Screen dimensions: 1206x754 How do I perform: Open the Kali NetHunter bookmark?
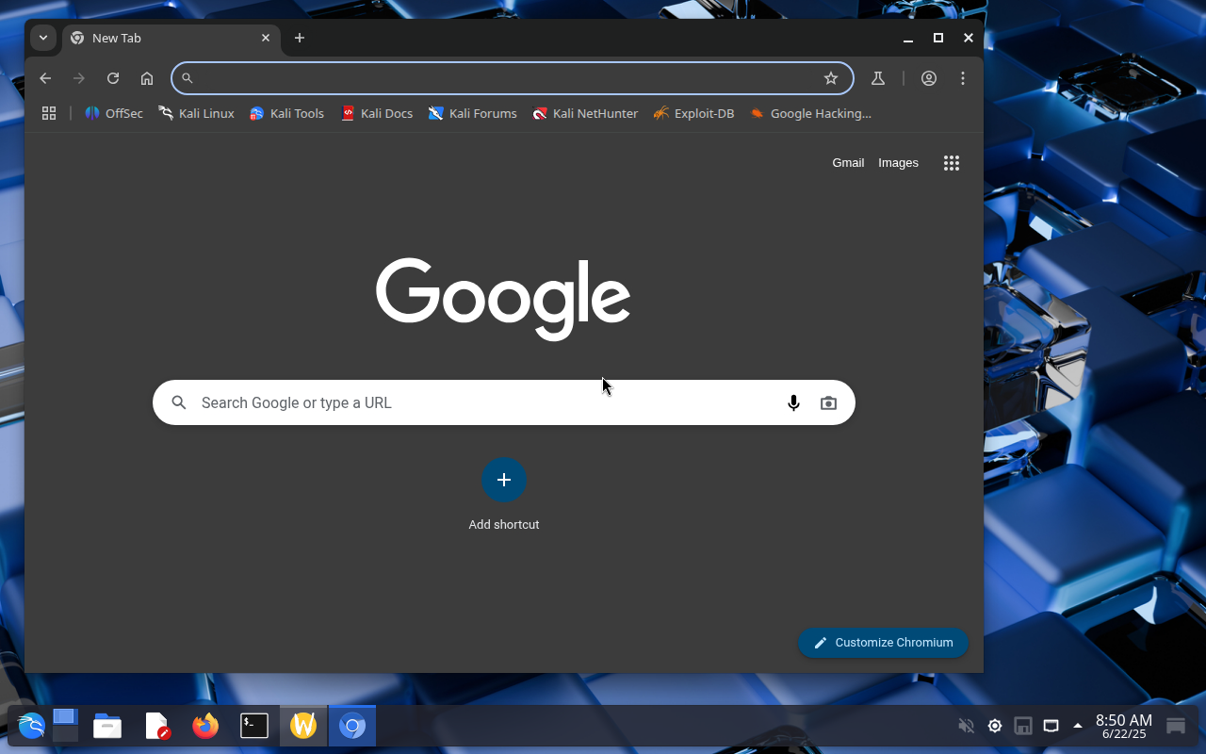(585, 113)
